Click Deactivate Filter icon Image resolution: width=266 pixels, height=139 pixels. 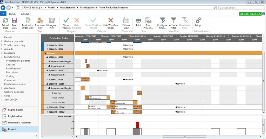(185, 20)
